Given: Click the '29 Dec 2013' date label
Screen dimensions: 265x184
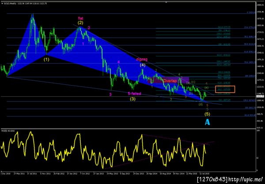Looking at the screenshot, I should tap(138, 173).
